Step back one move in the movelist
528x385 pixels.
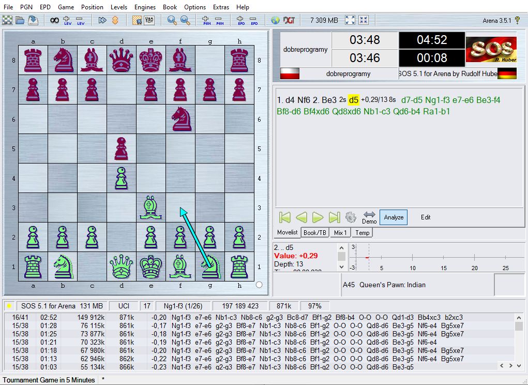(301, 217)
